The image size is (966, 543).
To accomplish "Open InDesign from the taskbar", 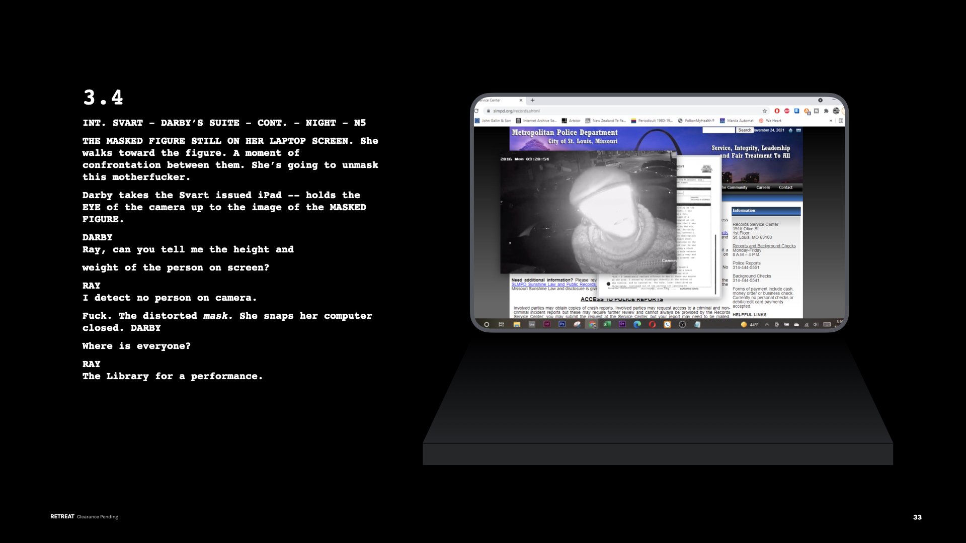I will tap(547, 324).
